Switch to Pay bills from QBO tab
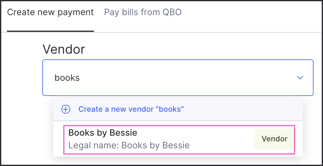Image resolution: width=323 pixels, height=166 pixels. click(143, 12)
